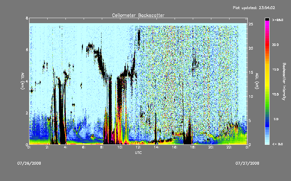291x181 pixels.
Task: Click the ">-25.0" colorbar maximum label
Action: (278, 20)
